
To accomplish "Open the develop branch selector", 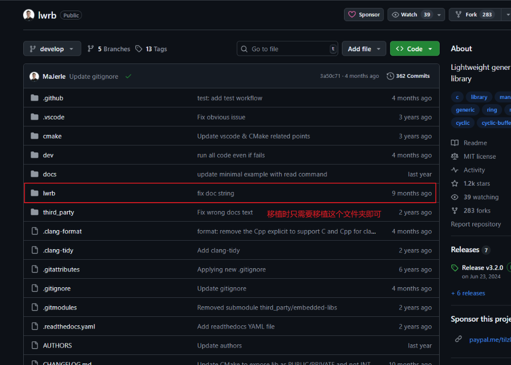I will (x=52, y=49).
